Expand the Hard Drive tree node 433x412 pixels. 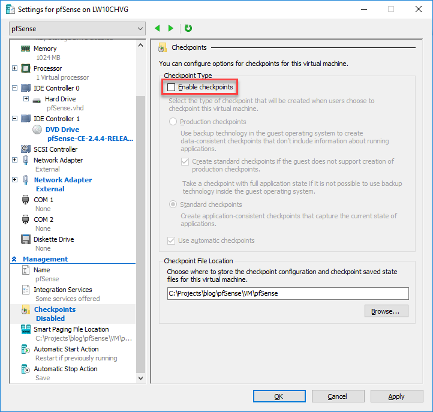[26, 98]
